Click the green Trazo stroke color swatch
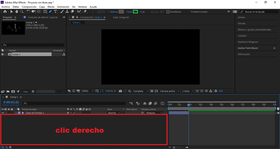Viewport: 280px width, 149px height. [x=135, y=12]
